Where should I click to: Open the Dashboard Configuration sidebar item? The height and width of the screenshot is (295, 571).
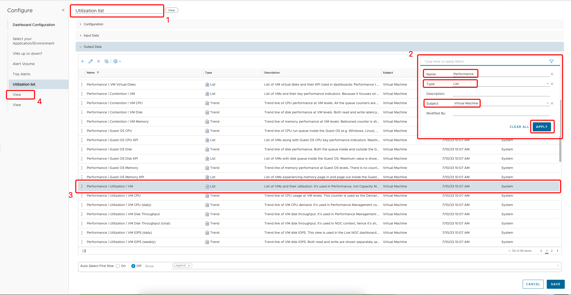[x=34, y=25]
